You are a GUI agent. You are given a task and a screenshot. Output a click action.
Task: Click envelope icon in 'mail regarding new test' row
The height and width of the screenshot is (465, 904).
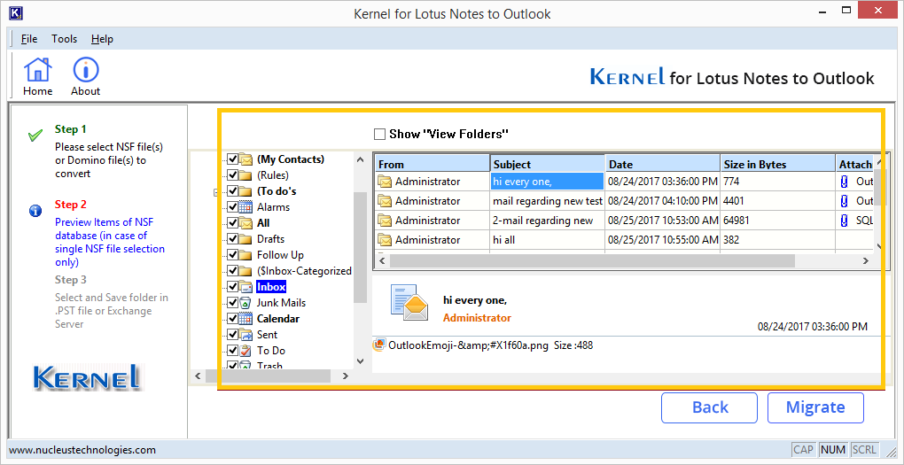(385, 201)
